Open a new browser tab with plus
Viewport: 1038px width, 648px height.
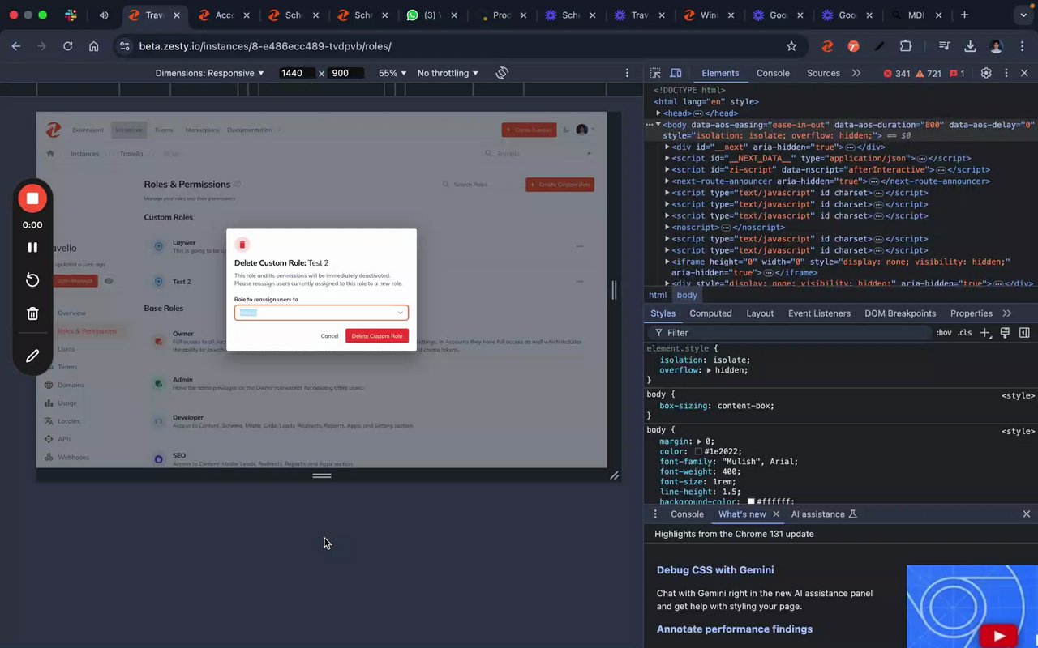964,15
